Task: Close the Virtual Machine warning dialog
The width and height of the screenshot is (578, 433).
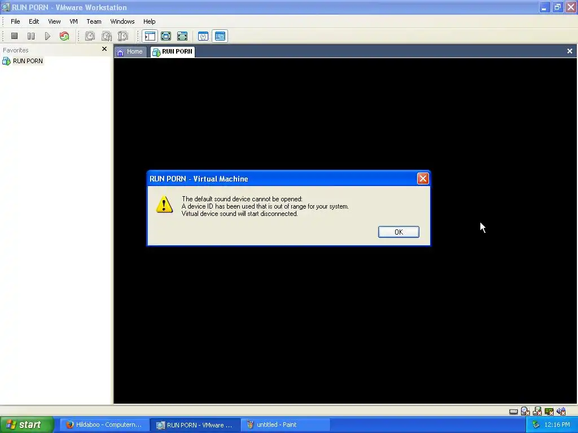Action: pos(423,179)
